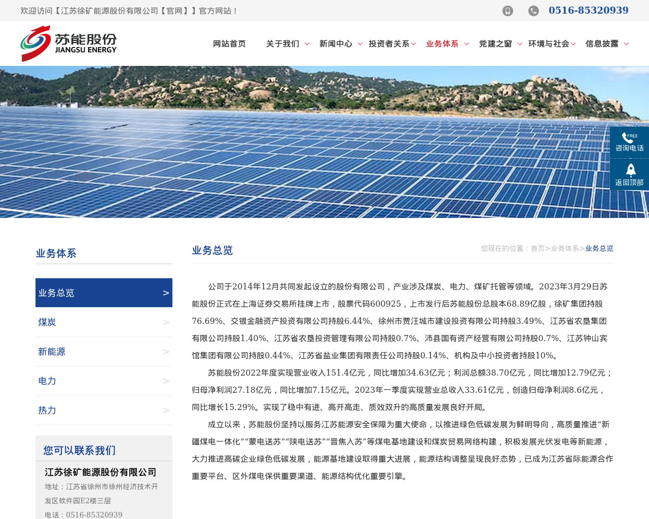Open the 投资者关系 menu item
The image size is (649, 519).
389,44
